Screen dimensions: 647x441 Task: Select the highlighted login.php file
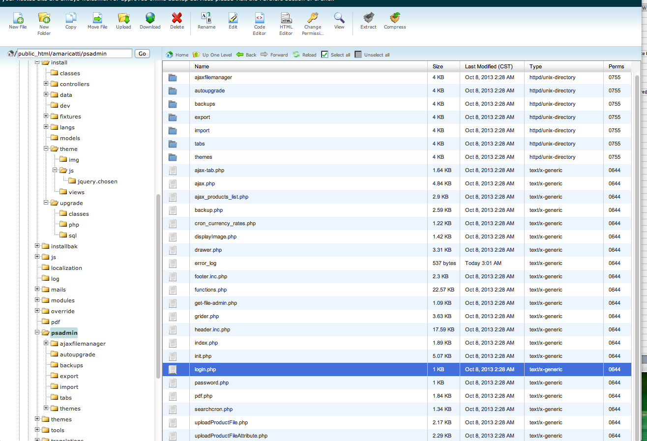click(397, 369)
